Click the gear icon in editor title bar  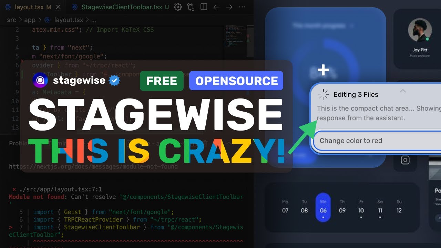178,7
